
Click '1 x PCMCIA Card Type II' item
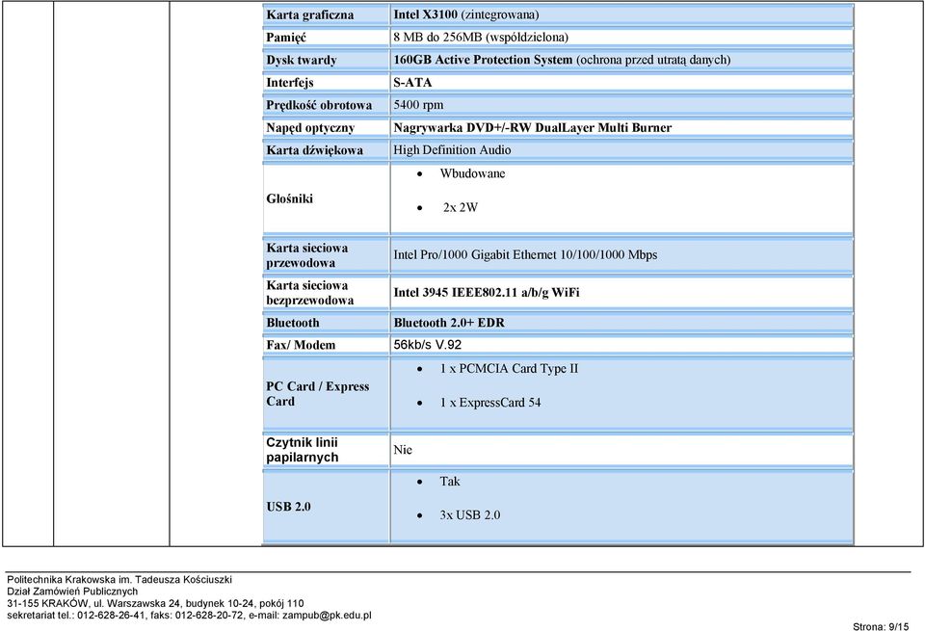509,369
